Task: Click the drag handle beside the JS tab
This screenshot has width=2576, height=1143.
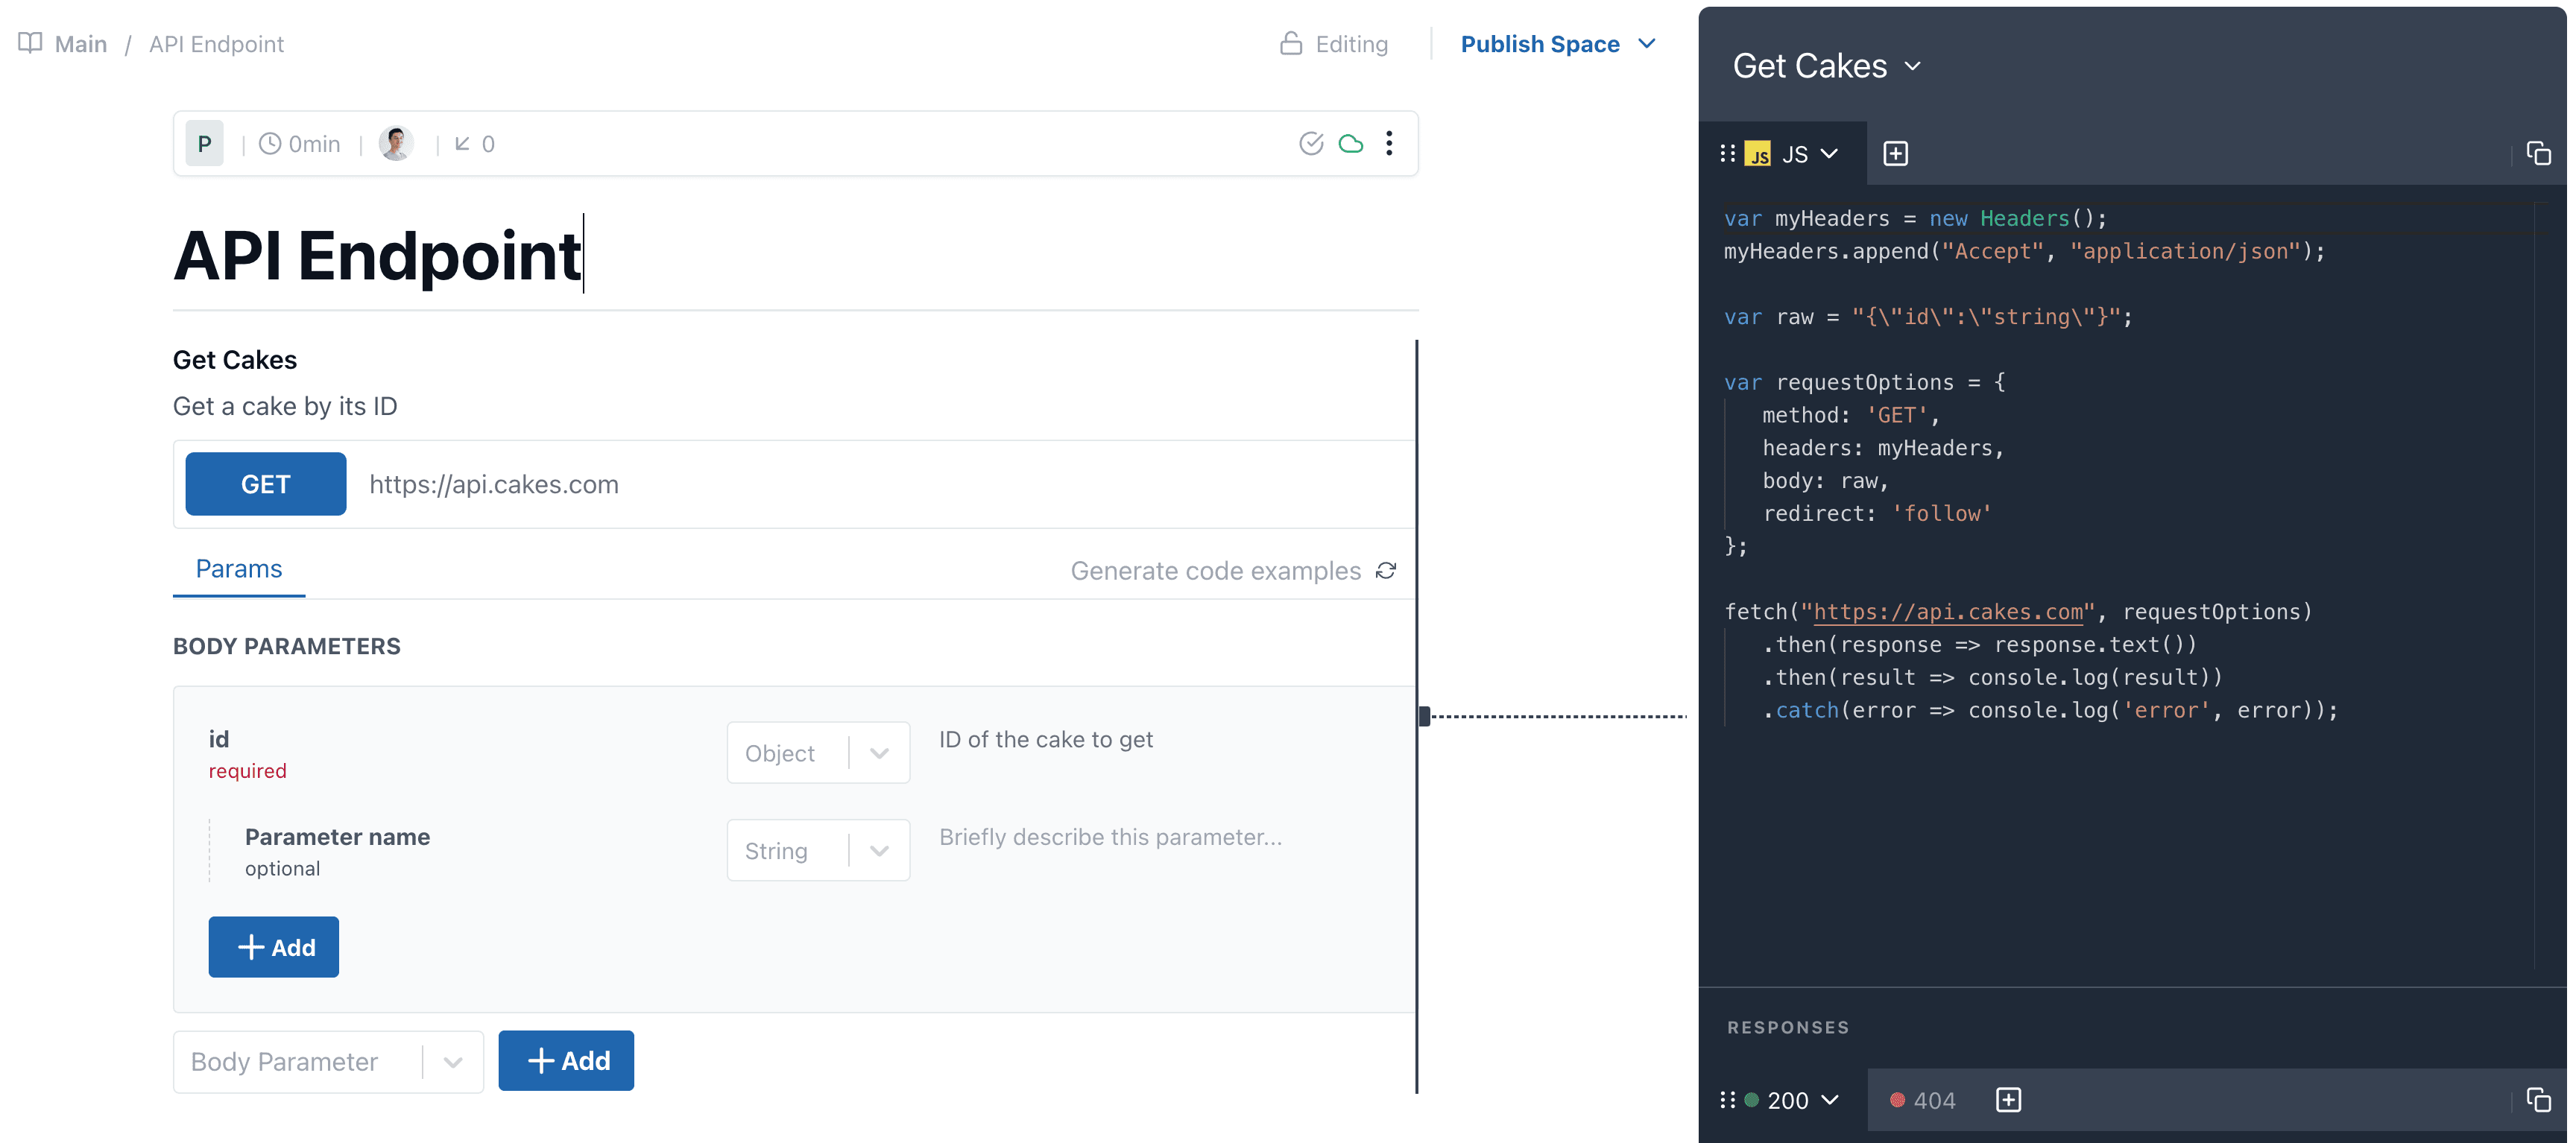Action: (x=1728, y=153)
